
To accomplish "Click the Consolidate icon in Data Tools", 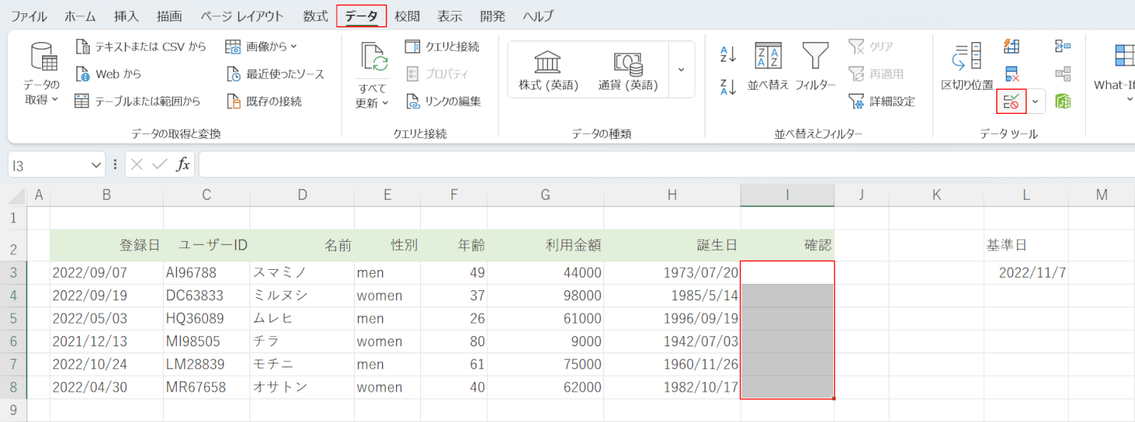I will tap(1062, 46).
